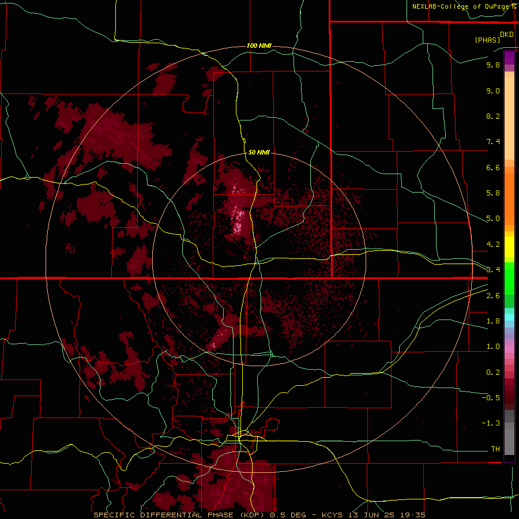The height and width of the screenshot is (519, 519).
Task: Click the 13 JUN 25 19:35 timestamp
Action: tap(387, 515)
